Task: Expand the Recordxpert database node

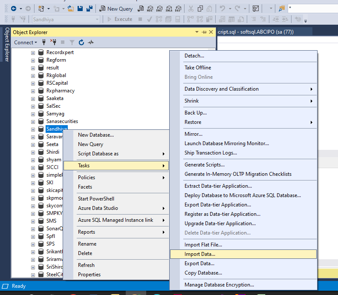Action: [33, 52]
